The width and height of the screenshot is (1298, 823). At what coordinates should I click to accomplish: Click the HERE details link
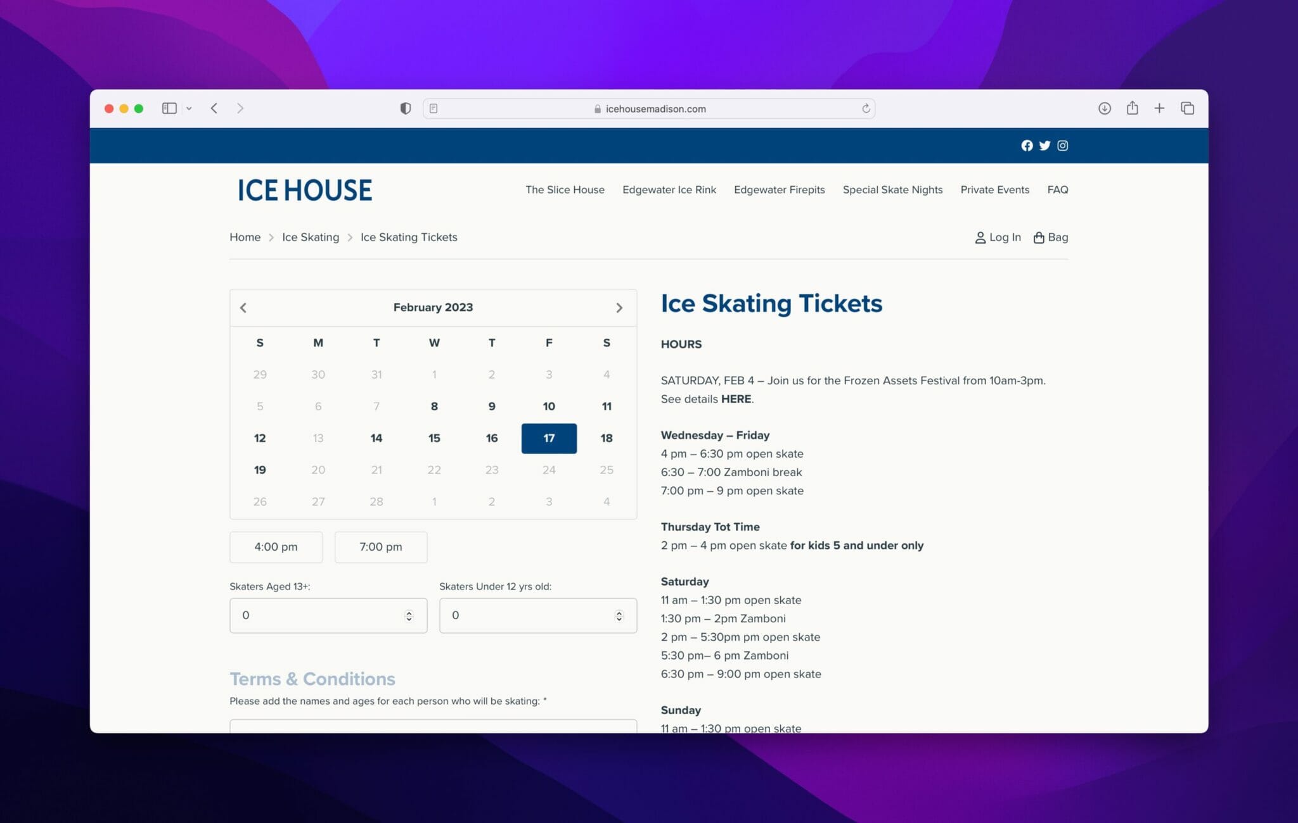[x=736, y=399]
